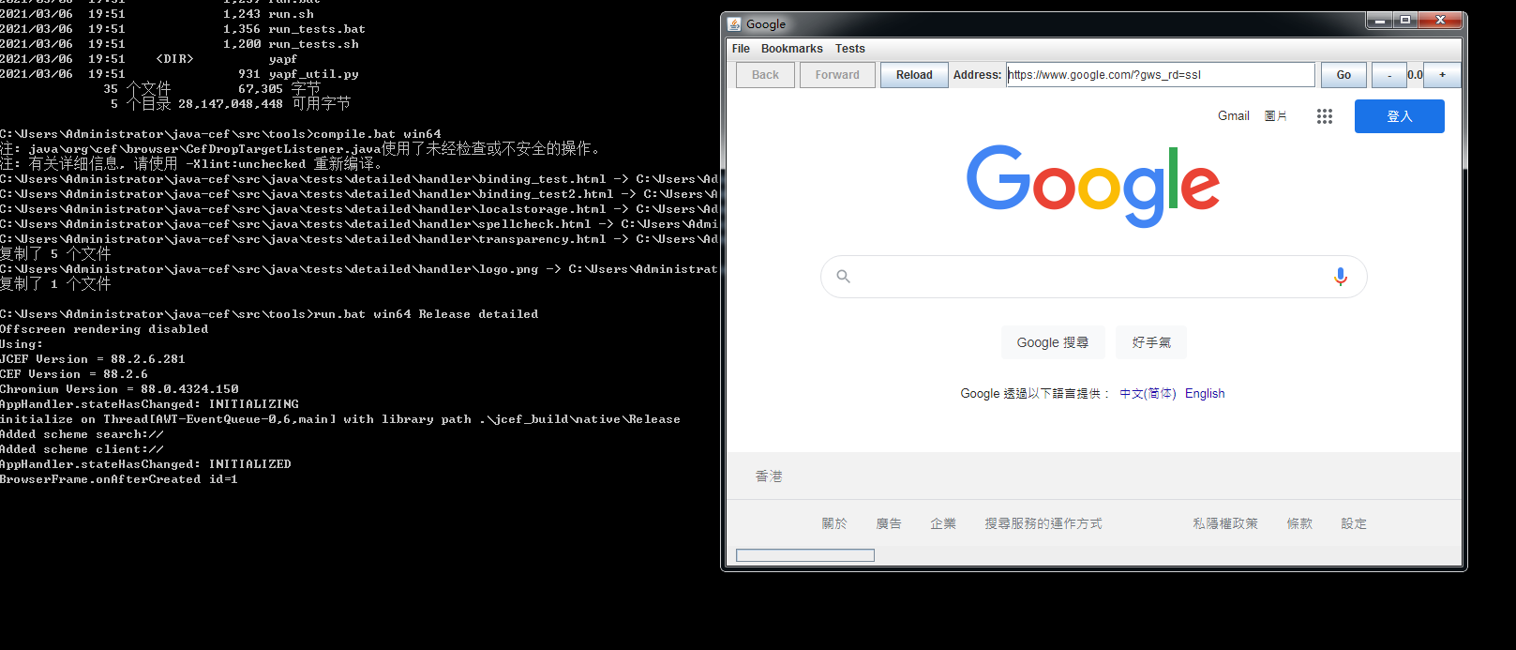Open the Google apps grid icon
This screenshot has width=1516, height=650.
[1324, 116]
